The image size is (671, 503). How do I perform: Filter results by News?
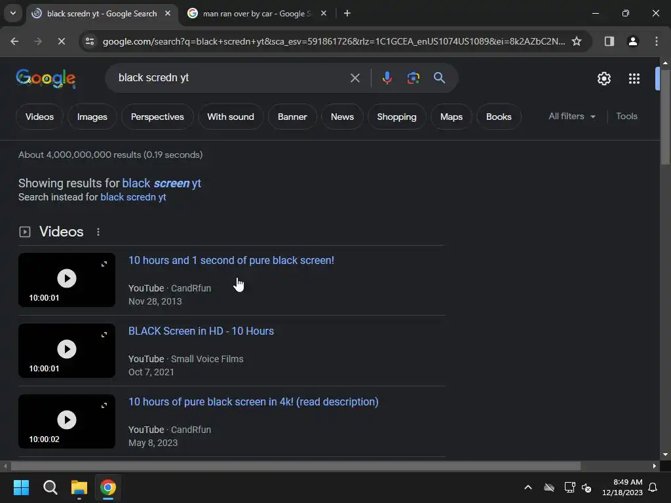coord(342,117)
